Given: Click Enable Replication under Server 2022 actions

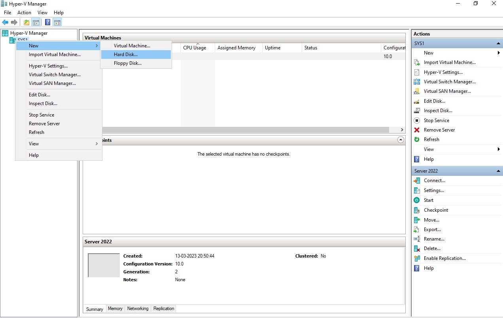Looking at the screenshot, I should [444, 258].
